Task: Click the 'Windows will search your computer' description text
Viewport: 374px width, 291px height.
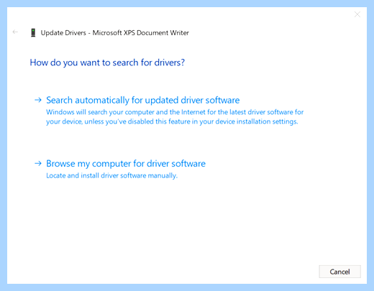Action: [175, 117]
